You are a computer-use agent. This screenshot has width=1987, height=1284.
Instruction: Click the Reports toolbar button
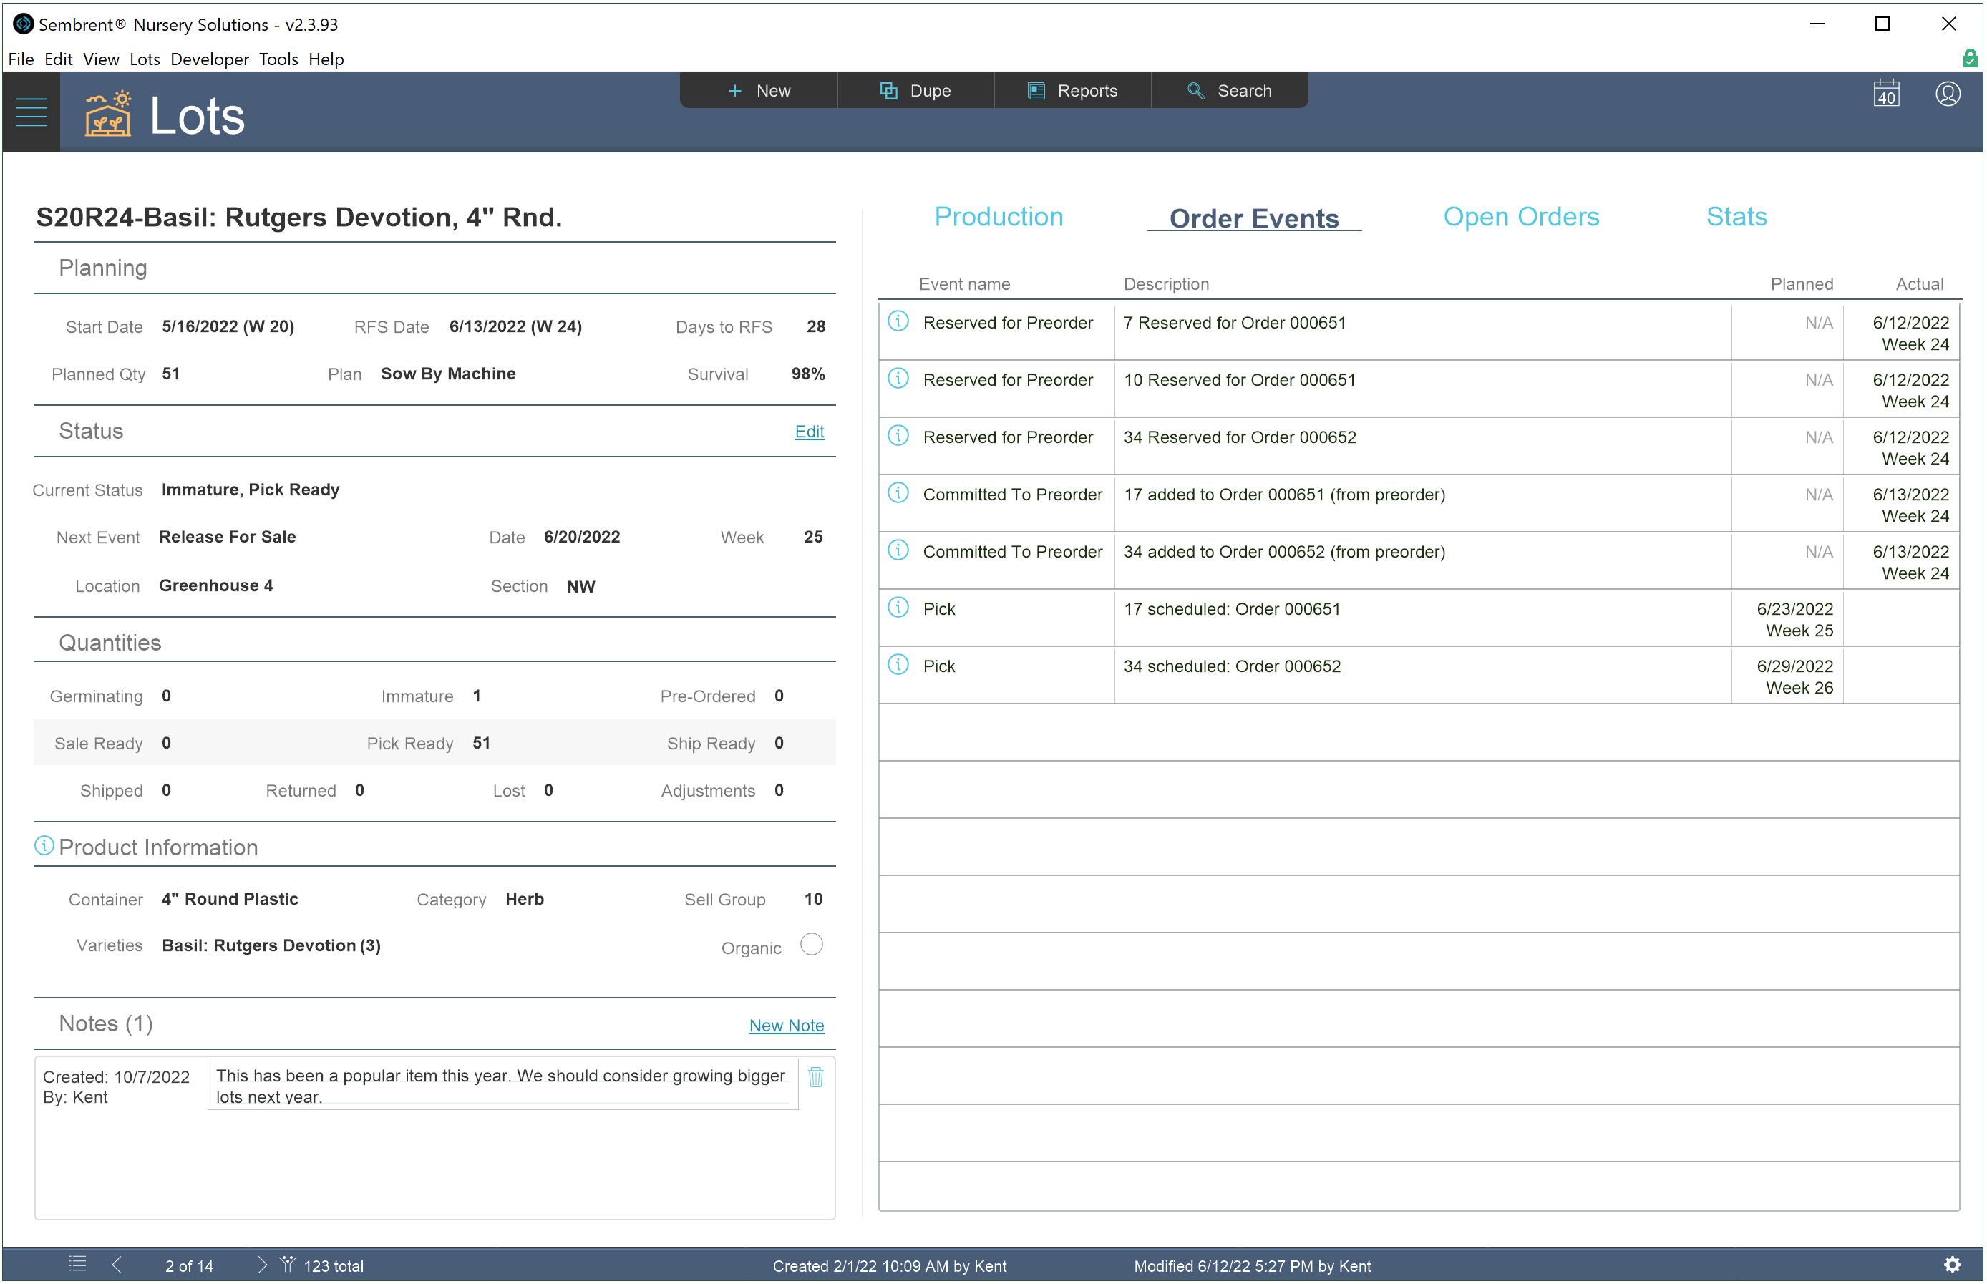tap(1072, 91)
